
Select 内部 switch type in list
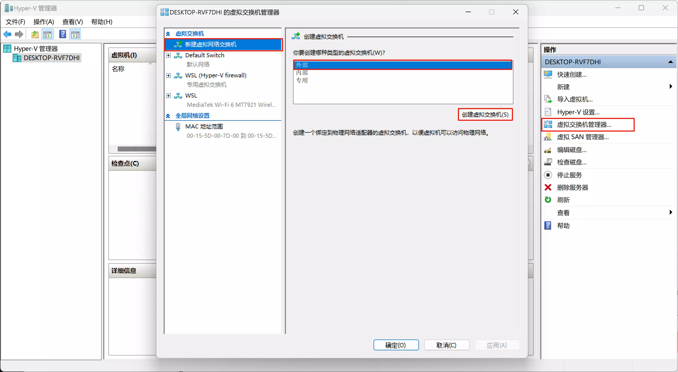pos(302,73)
